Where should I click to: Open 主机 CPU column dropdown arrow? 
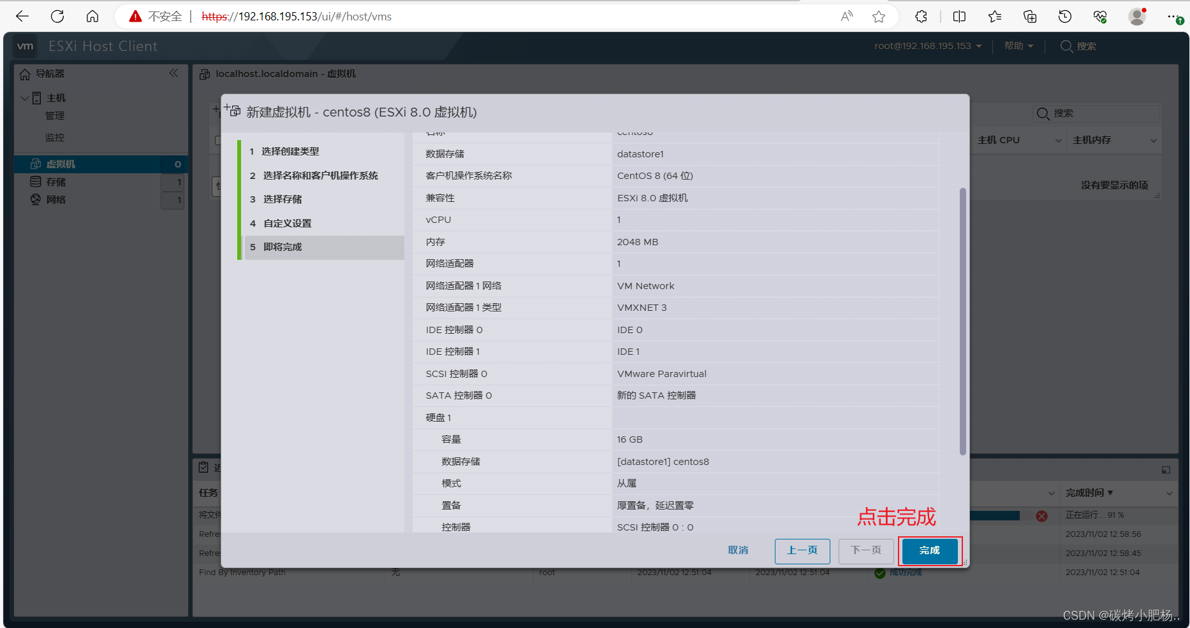tap(1059, 141)
